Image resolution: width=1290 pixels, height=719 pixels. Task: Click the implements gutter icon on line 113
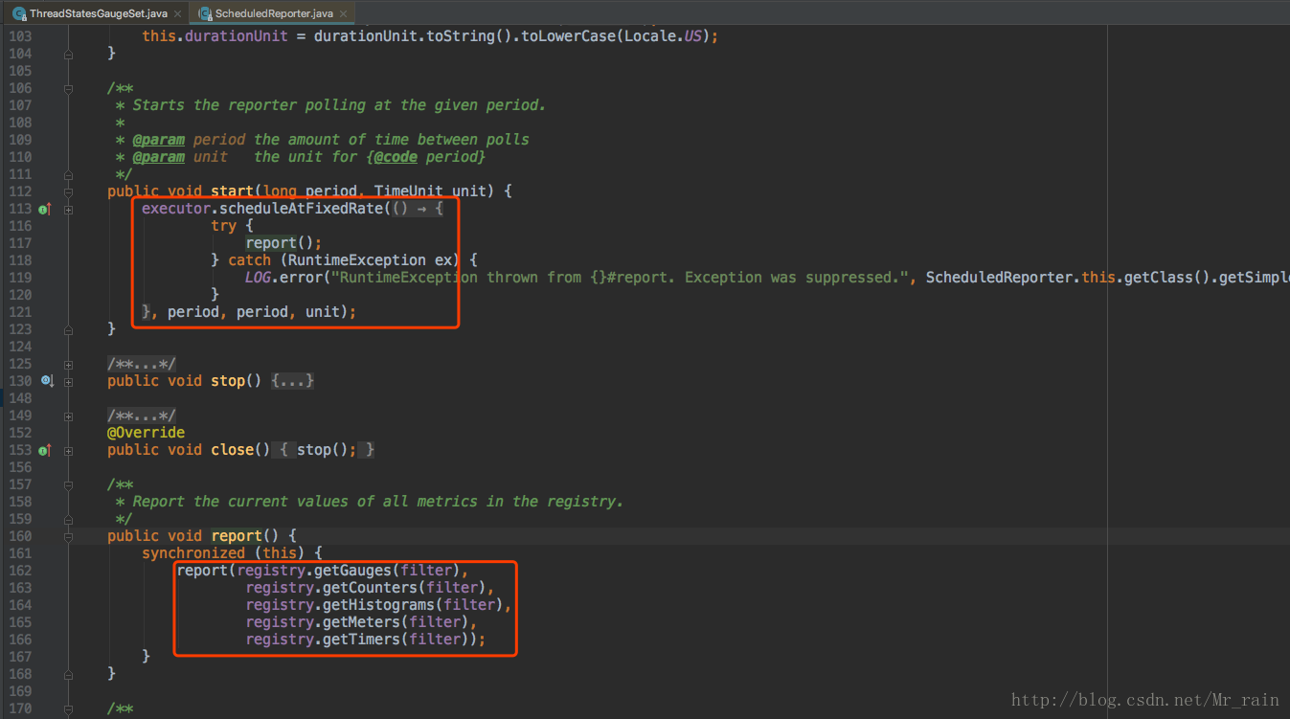point(44,209)
